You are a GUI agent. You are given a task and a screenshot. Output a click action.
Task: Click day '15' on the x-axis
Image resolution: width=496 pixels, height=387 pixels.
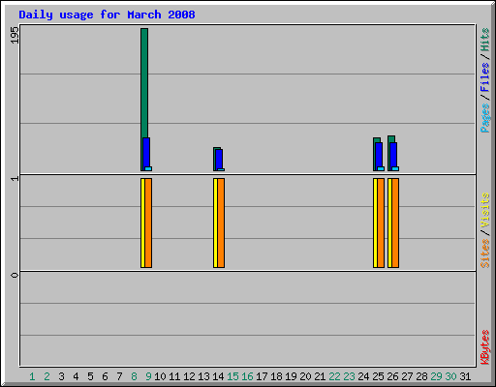[x=232, y=376]
